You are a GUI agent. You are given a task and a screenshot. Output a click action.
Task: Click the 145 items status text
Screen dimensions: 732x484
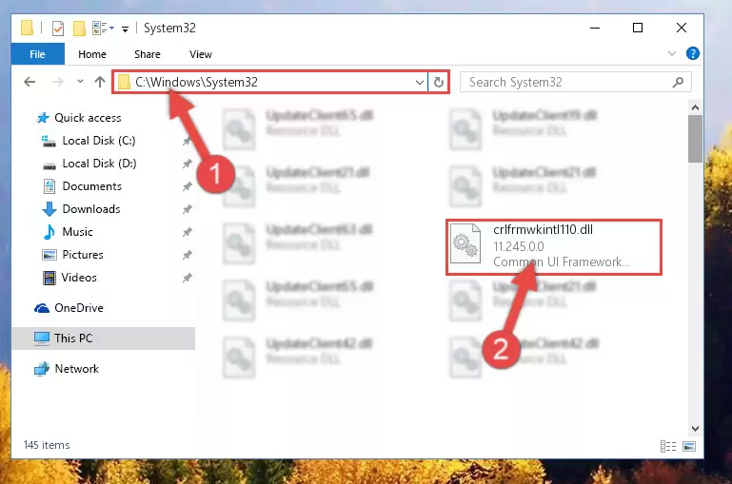pos(47,445)
